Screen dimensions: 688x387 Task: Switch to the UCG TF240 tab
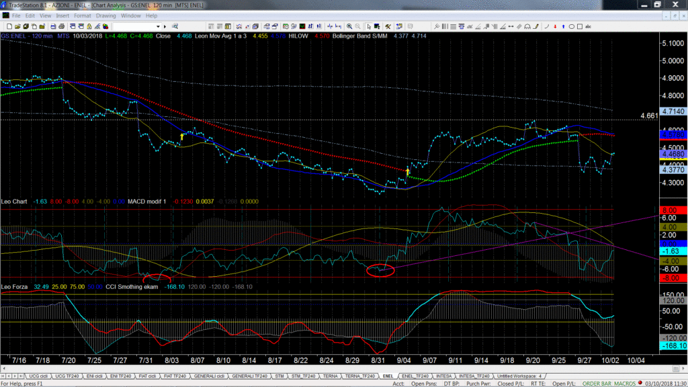tap(67, 376)
